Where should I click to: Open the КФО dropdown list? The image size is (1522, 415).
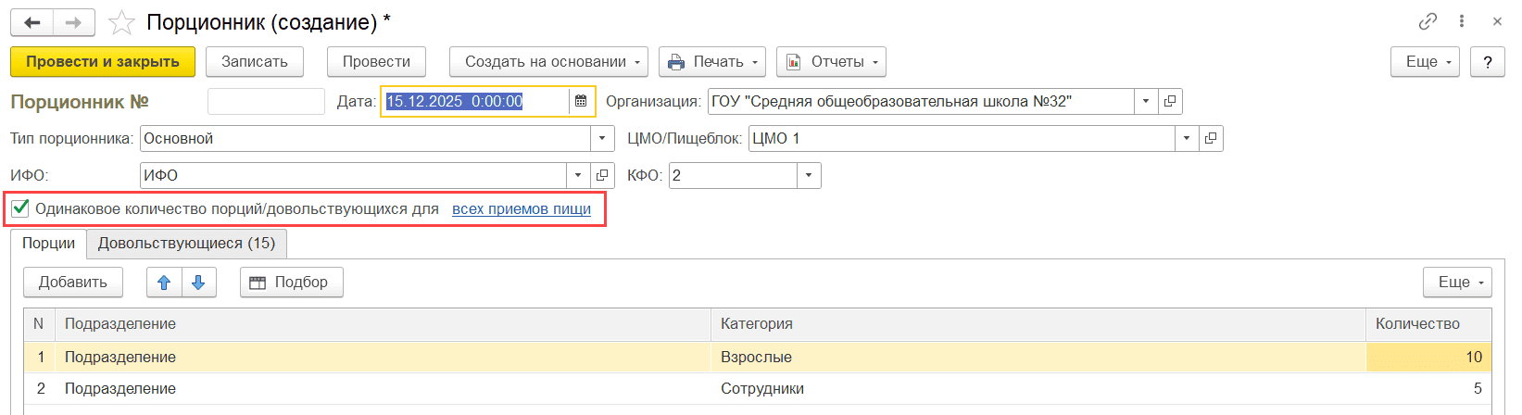[809, 175]
